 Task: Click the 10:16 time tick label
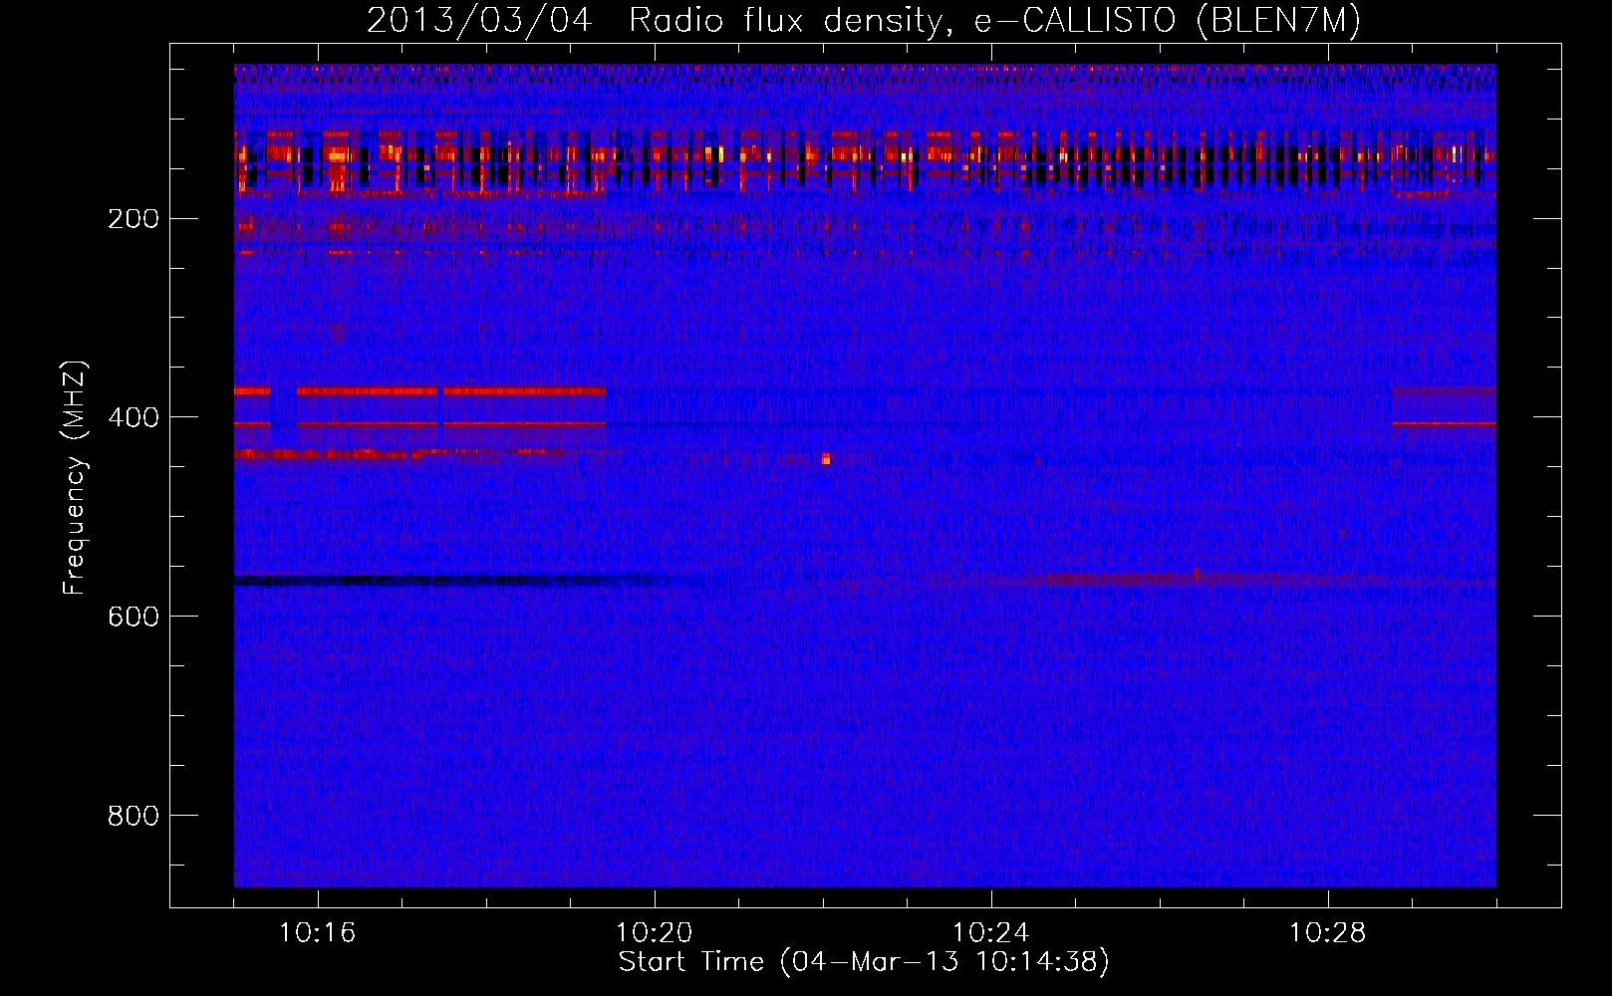[x=318, y=933]
